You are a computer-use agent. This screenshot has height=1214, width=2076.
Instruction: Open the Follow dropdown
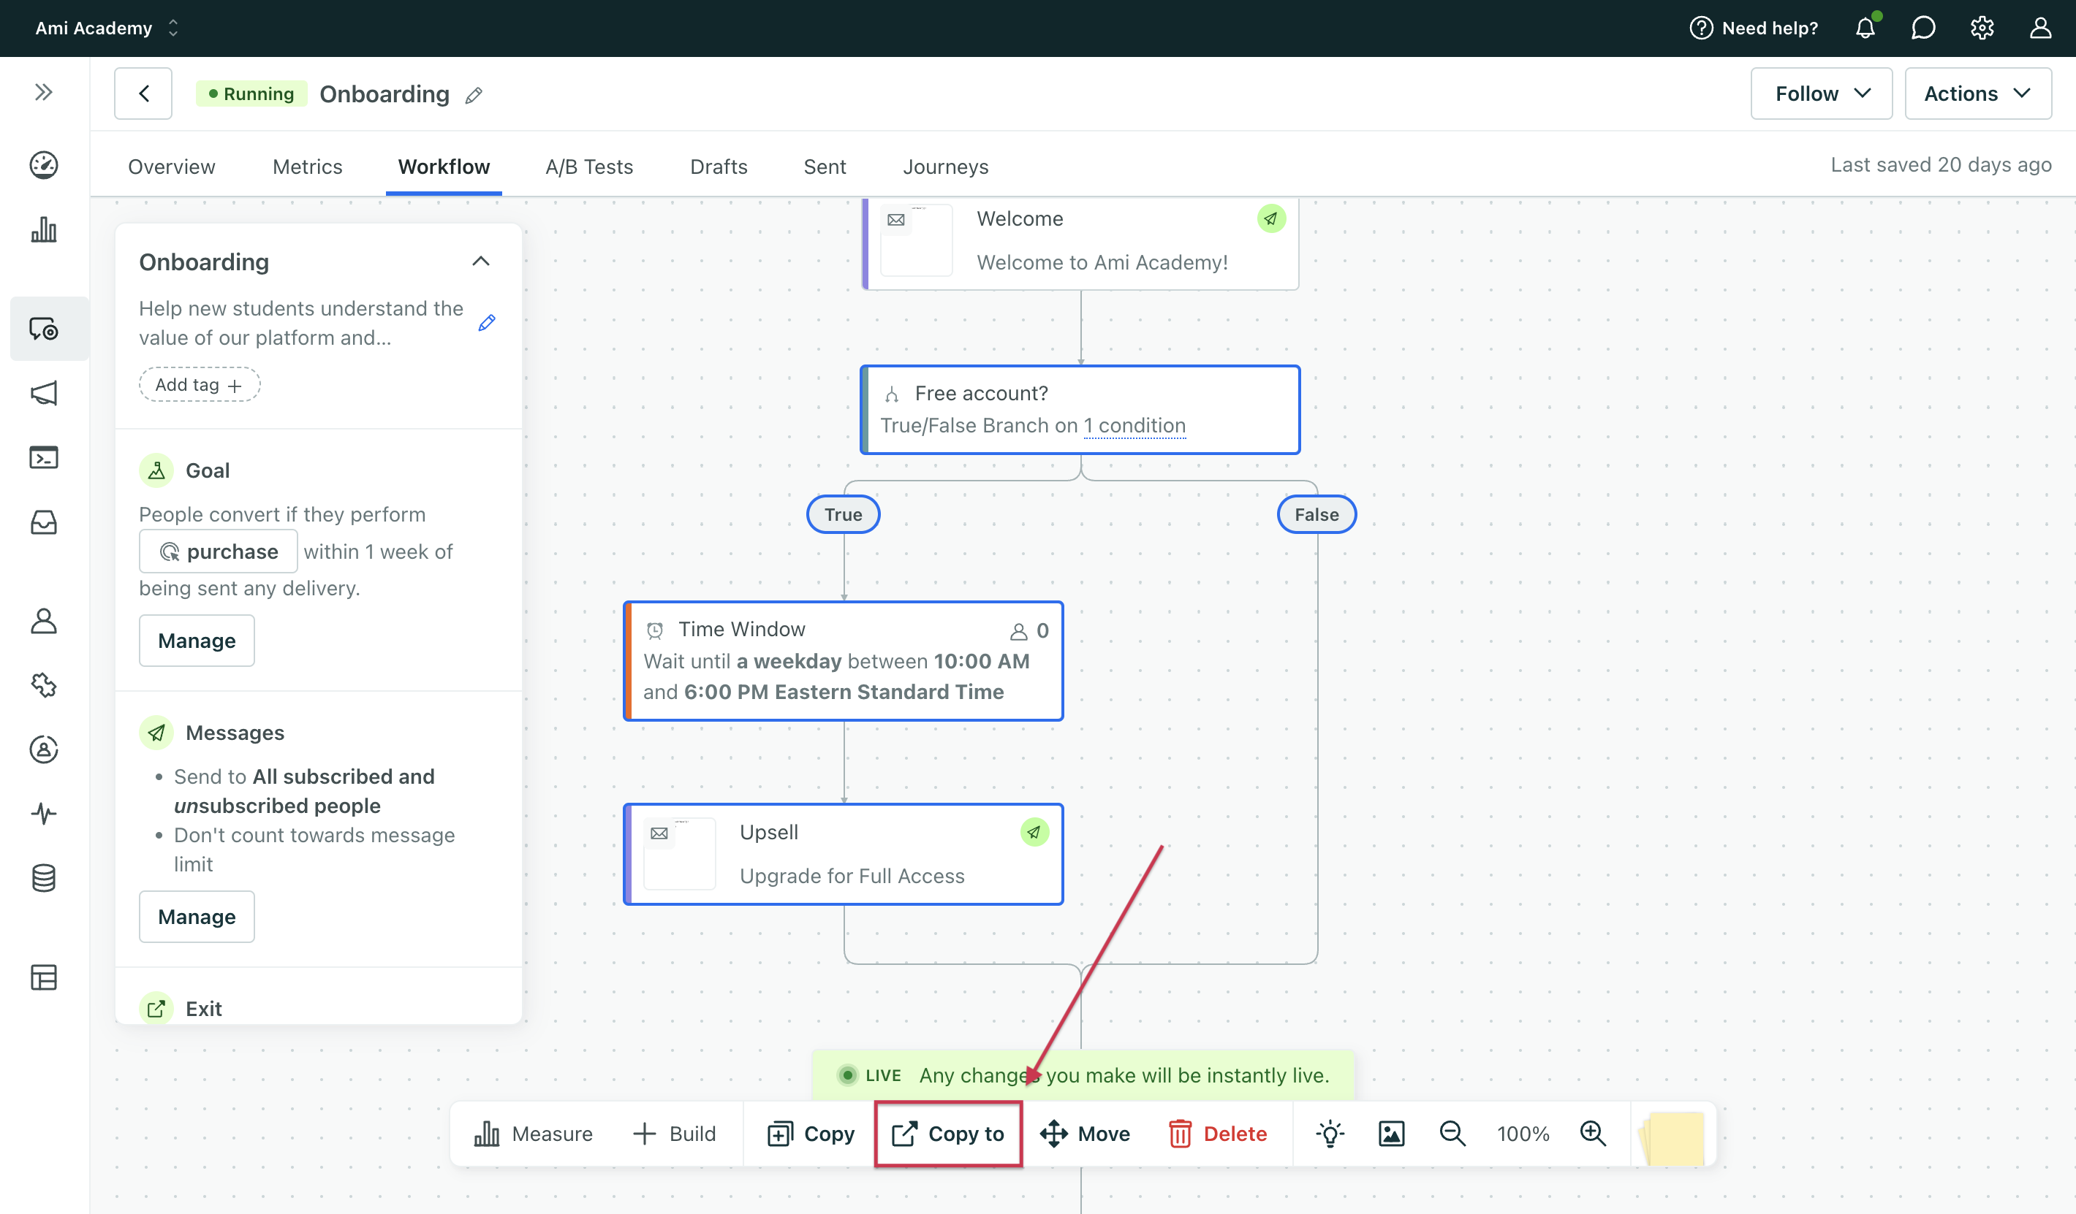click(1822, 93)
